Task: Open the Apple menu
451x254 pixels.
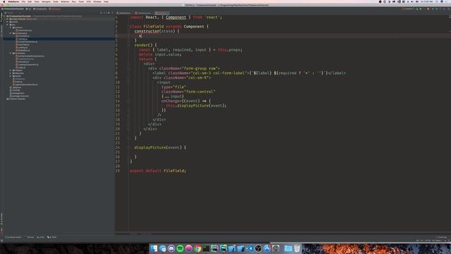Action: [4, 1]
